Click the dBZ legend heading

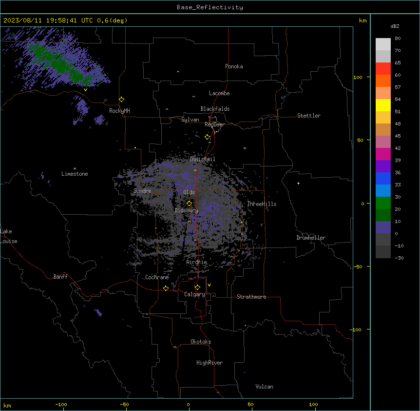395,26
